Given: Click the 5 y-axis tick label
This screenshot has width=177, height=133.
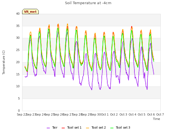Looking at the screenshot, I should point(19,99).
